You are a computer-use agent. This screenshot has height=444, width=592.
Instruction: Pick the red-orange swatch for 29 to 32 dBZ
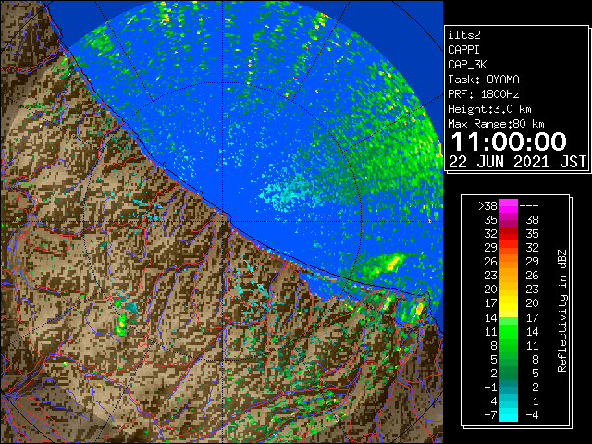tap(509, 248)
